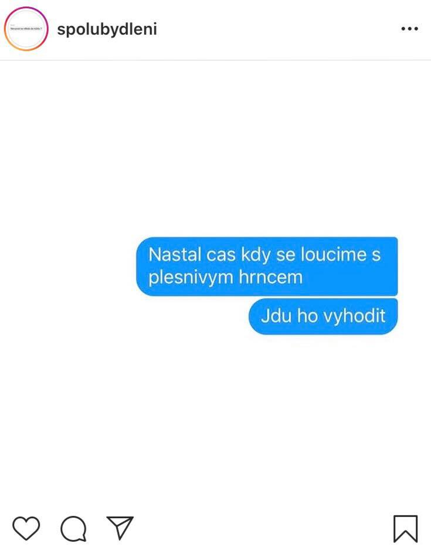Share the post using the paper plane icon
431x554 pixels.
120,528
